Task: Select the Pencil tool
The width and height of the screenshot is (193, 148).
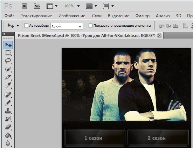Action: (x=8, y=103)
